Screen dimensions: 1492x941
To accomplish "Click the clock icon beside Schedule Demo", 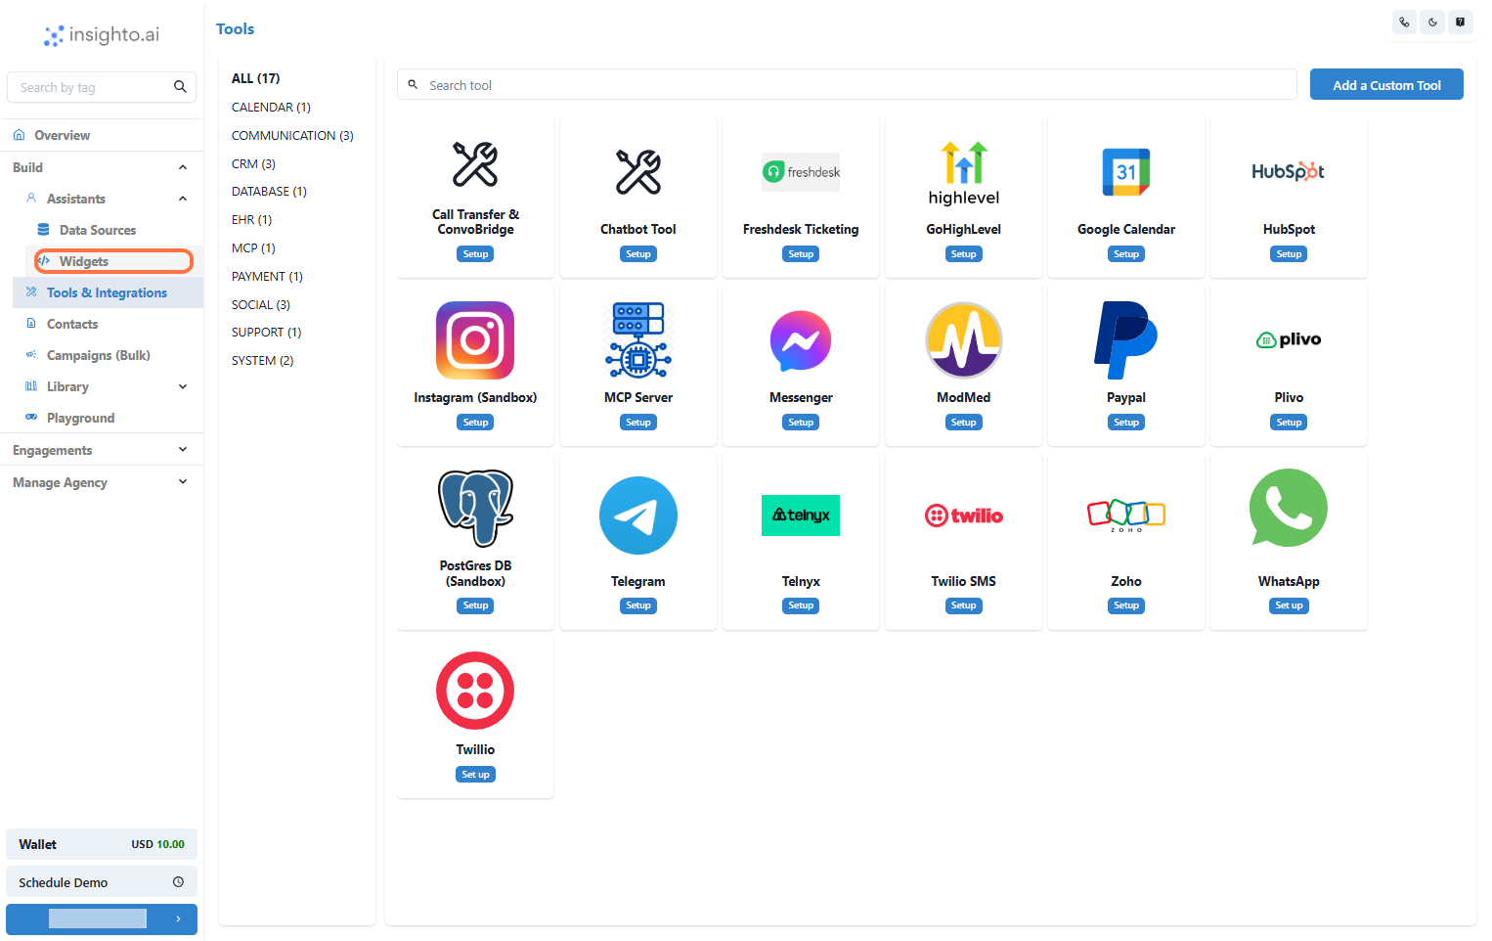I will 178,881.
